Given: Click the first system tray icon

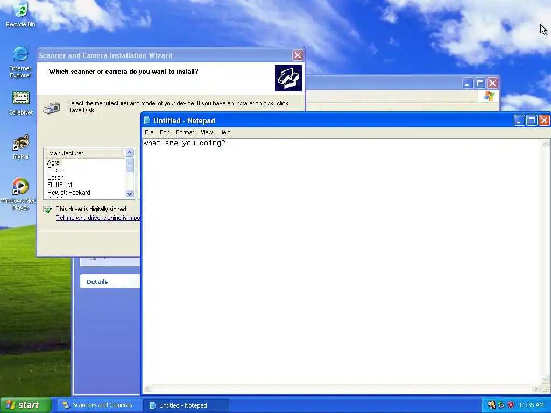Looking at the screenshot, I should coord(491,405).
